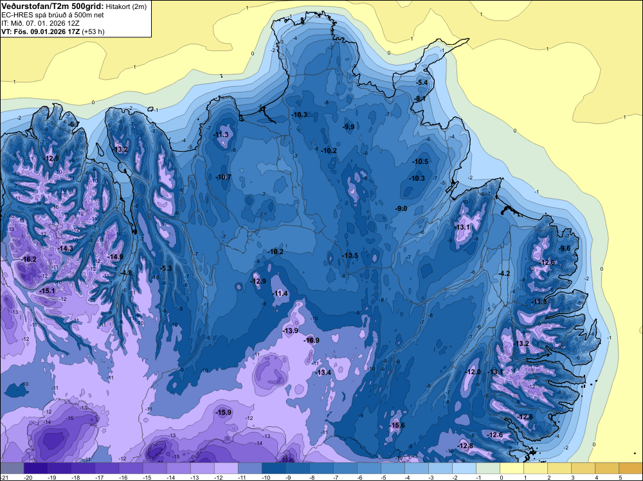Click the -11.4 temperature label
The width and height of the screenshot is (643, 481).
coord(280,293)
